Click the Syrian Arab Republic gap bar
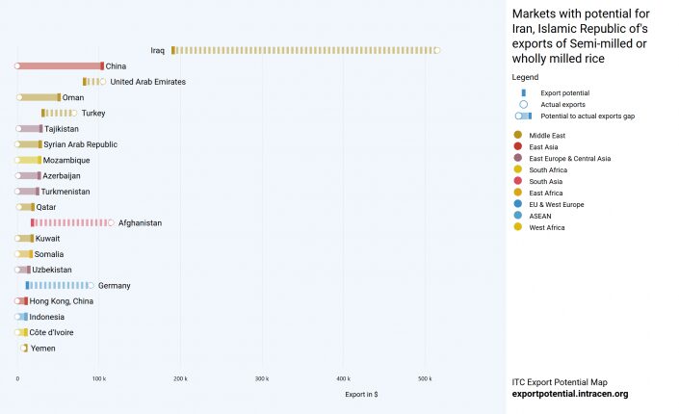 28,144
